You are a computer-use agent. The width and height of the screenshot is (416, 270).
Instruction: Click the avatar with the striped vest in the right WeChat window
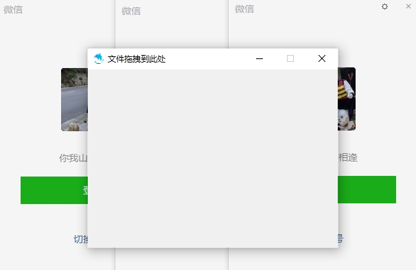347,99
